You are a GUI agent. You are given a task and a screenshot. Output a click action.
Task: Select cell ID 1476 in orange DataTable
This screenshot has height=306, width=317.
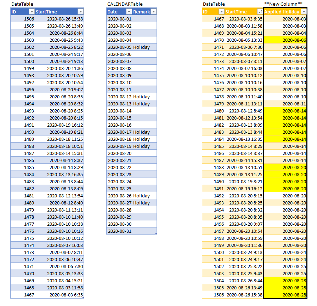[x=213, y=83]
